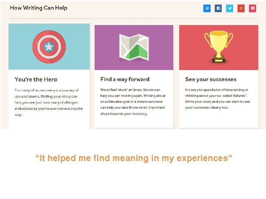Click the recovery journey paragraph text
This screenshot has height=199, width=266.
tap(49, 102)
